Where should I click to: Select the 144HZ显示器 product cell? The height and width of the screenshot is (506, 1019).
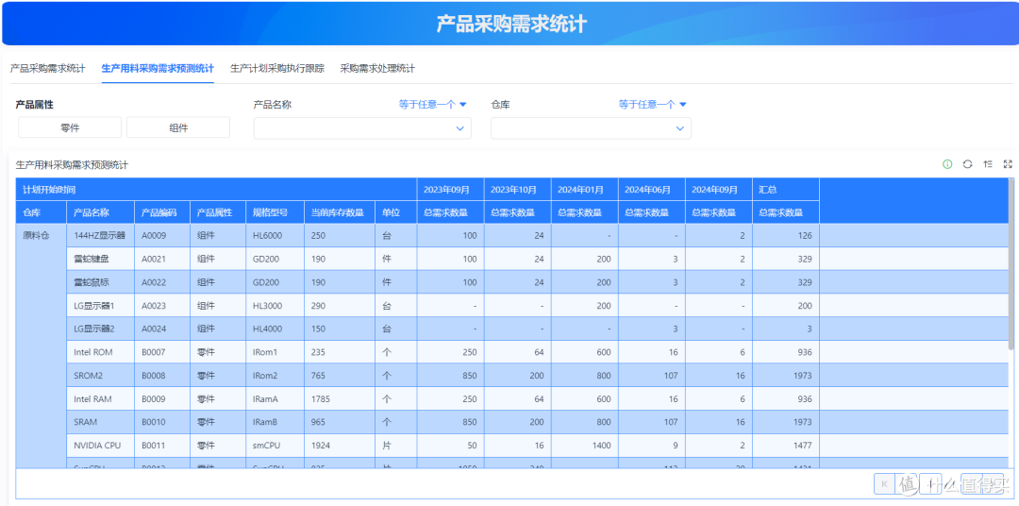click(x=101, y=235)
